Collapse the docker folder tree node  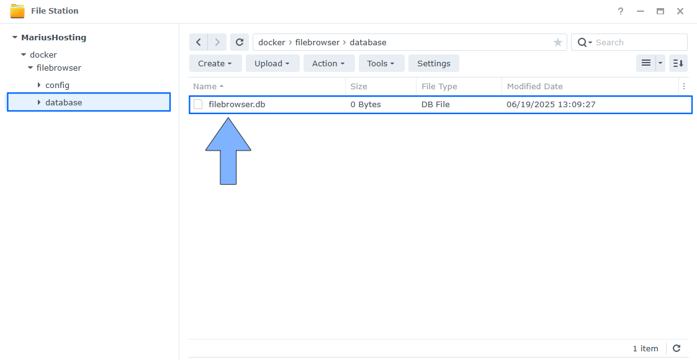24,55
